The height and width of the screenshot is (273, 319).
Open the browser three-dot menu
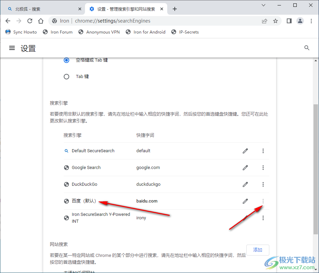coord(311,21)
